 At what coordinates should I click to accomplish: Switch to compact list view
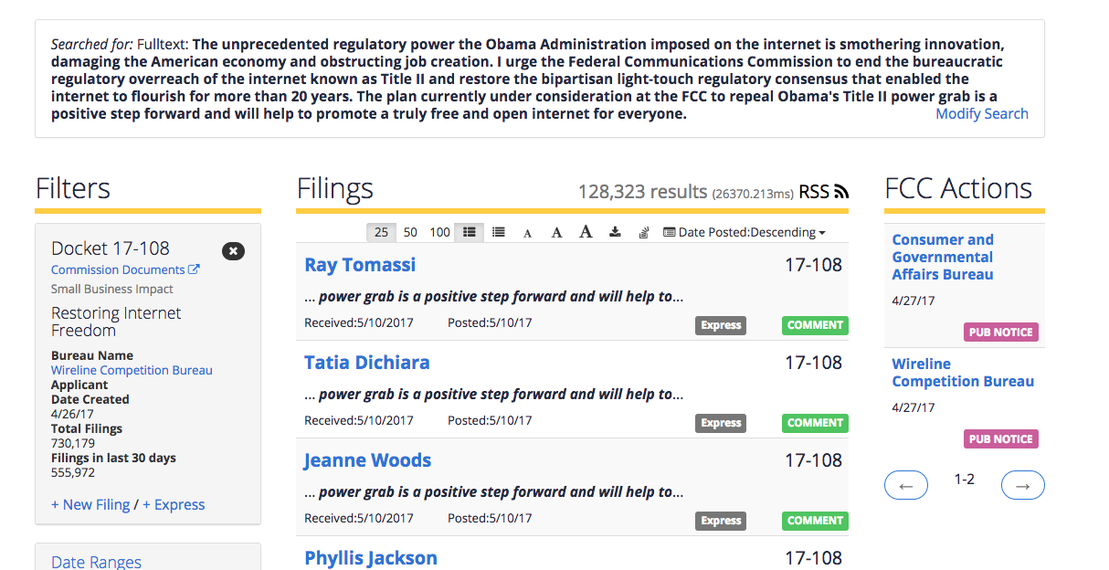click(x=498, y=232)
